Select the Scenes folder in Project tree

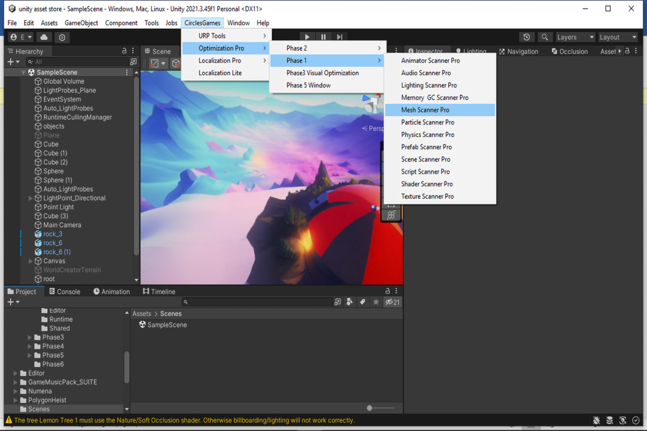[x=39, y=409]
